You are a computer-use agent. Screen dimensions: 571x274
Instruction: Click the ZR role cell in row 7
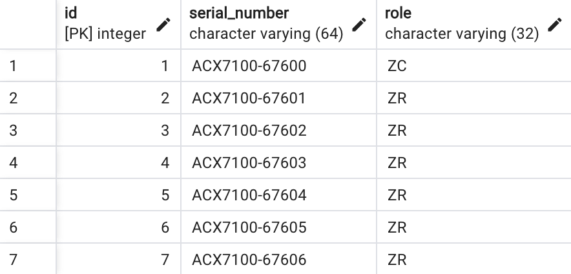coord(474,259)
